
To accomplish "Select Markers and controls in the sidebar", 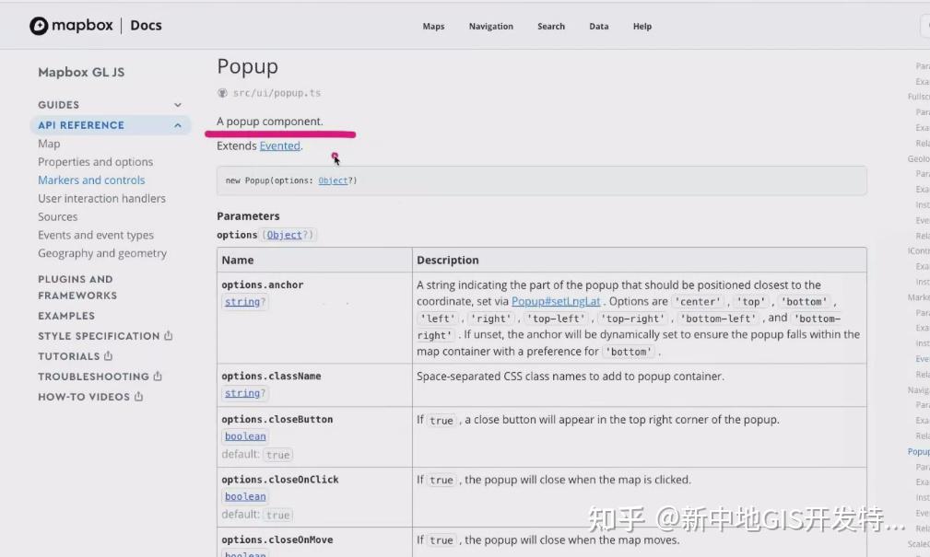I will [91, 180].
